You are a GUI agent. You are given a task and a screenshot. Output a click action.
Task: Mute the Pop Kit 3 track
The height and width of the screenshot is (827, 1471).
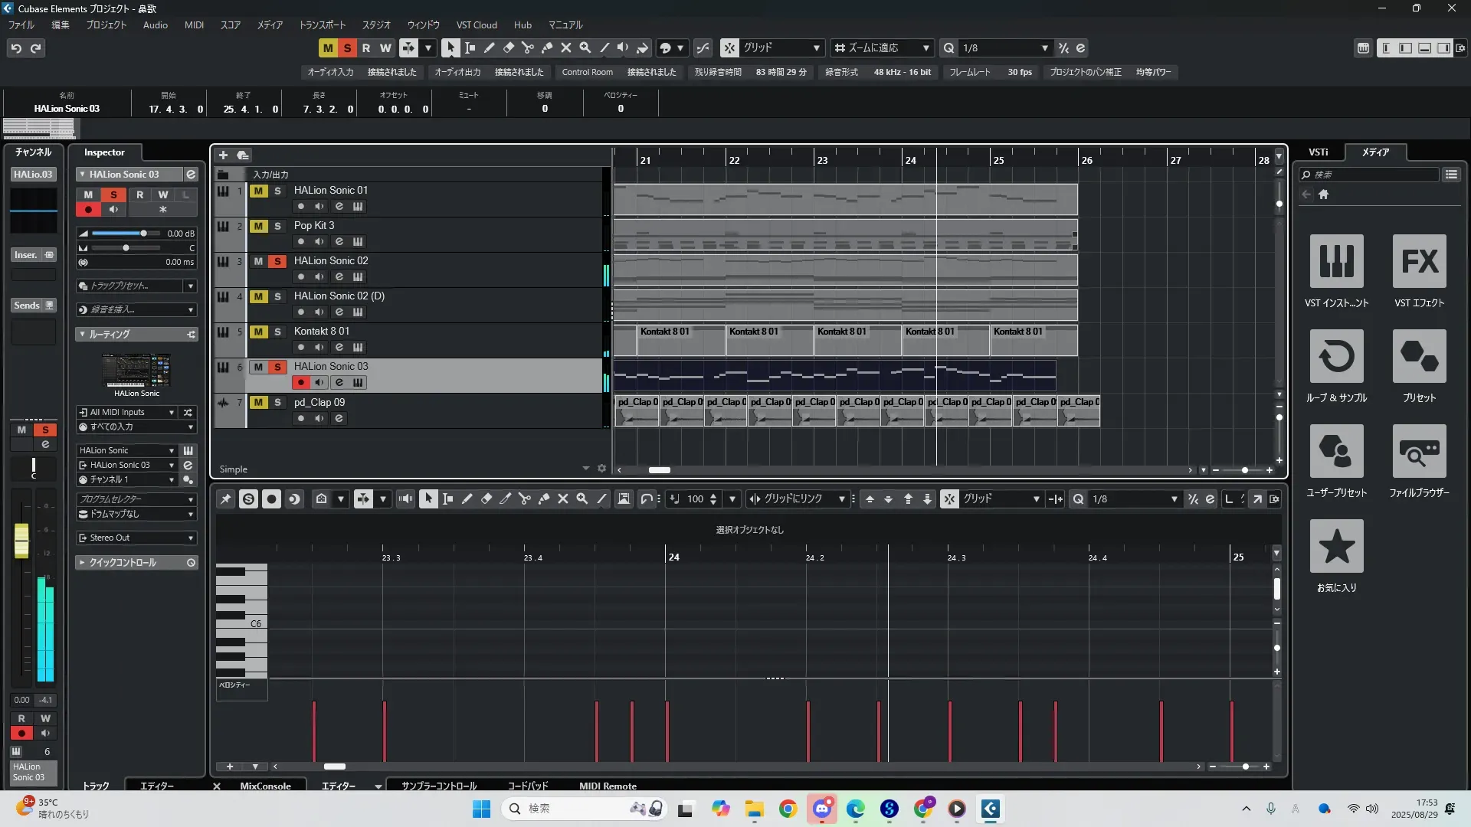(x=258, y=226)
